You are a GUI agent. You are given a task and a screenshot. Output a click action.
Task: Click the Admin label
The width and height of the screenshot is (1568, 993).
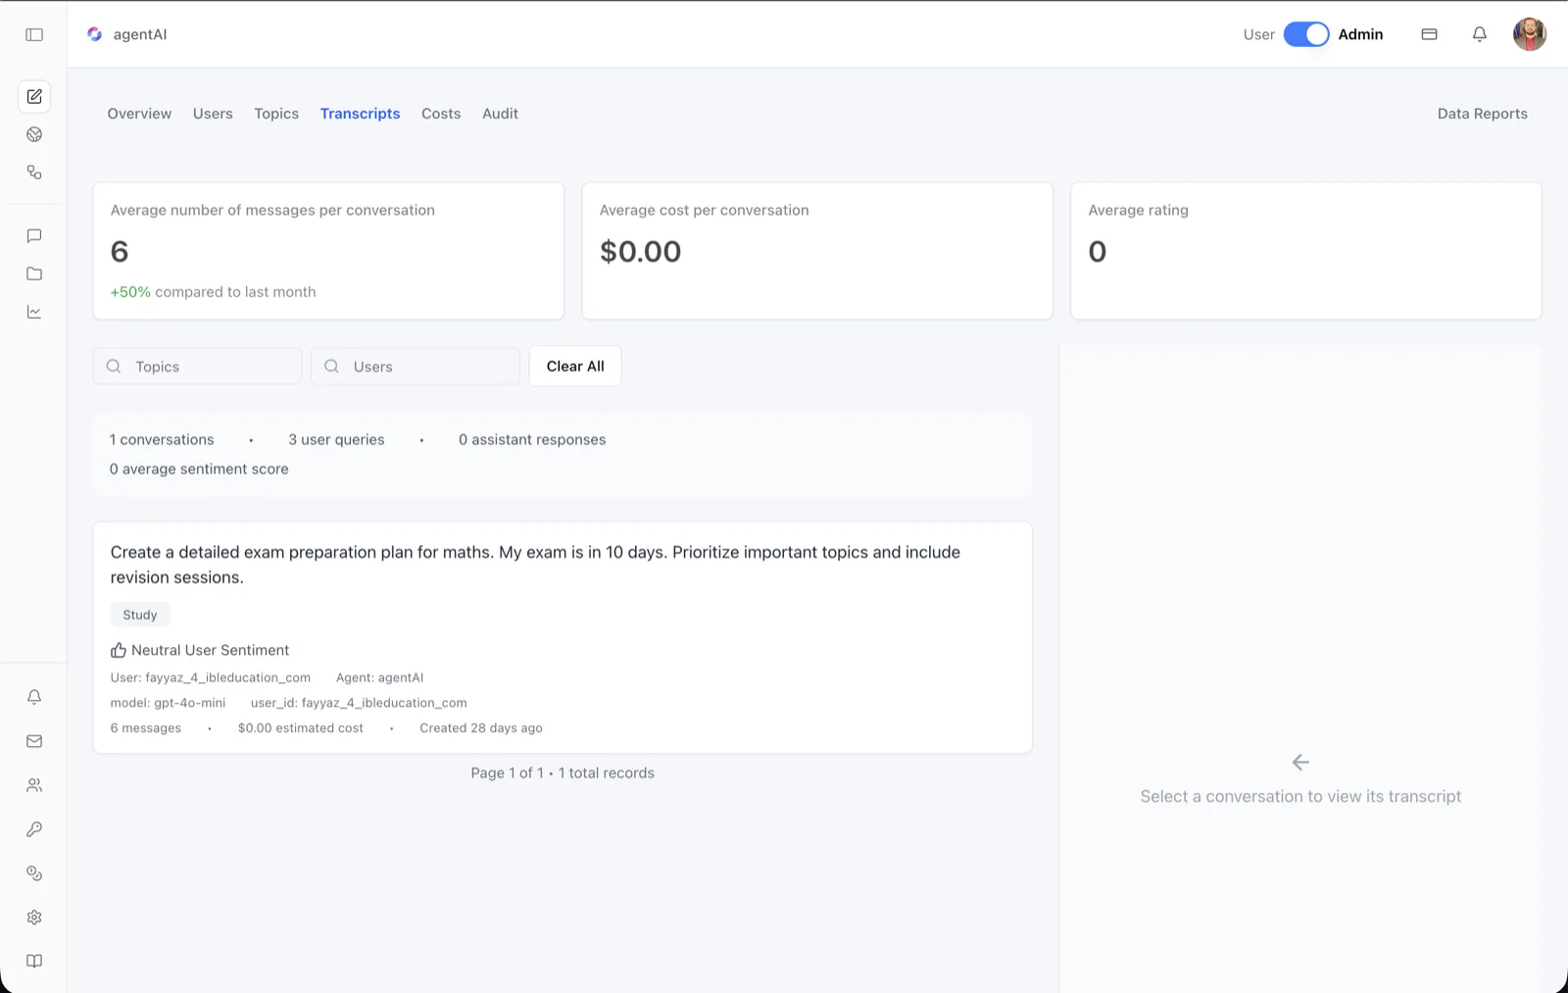1360,34
